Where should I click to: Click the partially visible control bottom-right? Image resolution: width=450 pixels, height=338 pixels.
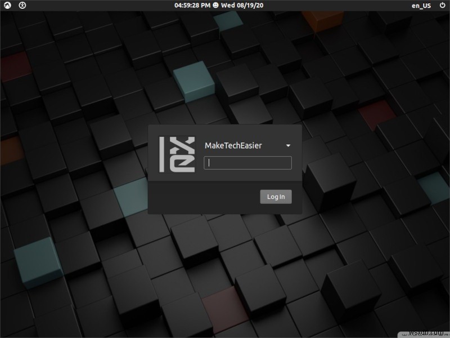pyautogui.click(x=425, y=333)
